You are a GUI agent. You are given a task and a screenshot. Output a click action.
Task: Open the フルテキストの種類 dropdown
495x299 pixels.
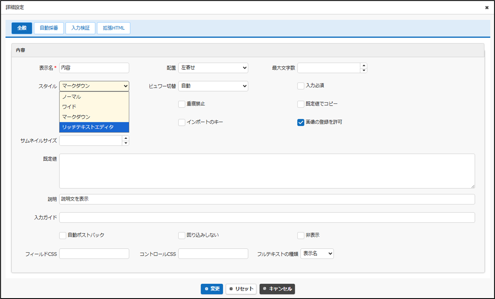(x=317, y=254)
